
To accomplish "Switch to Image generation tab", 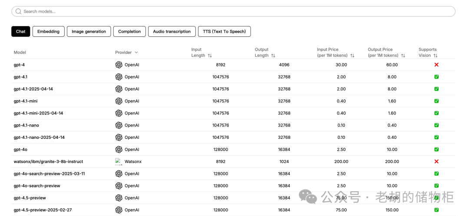I will tap(89, 31).
